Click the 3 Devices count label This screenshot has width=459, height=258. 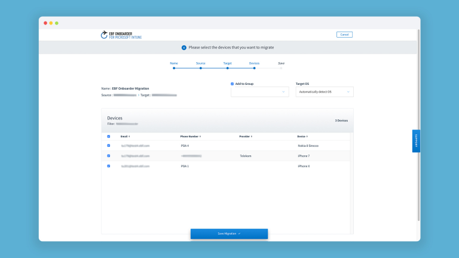(x=341, y=121)
